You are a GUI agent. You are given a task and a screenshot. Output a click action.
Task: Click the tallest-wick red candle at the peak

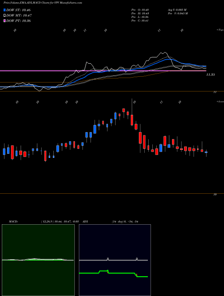tap(132, 120)
